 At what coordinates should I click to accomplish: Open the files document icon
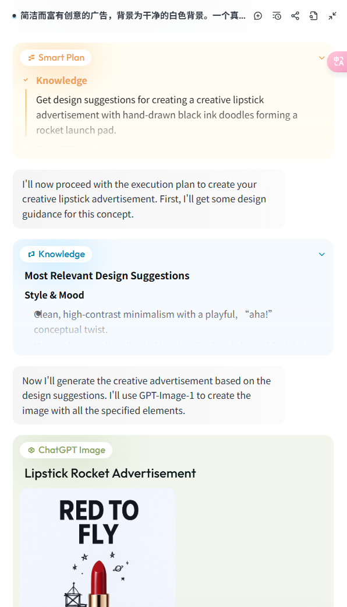(x=314, y=16)
